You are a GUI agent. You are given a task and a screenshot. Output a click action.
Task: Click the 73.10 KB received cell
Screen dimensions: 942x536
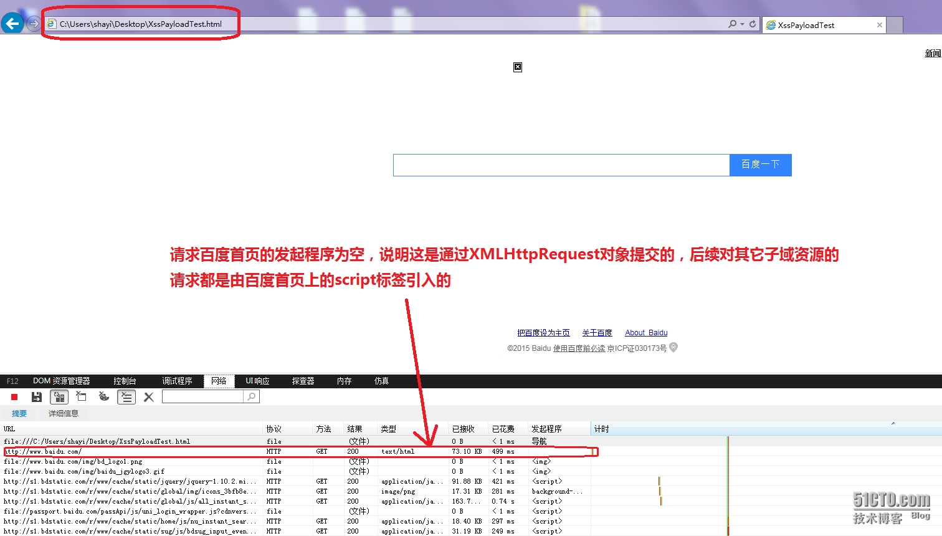(x=467, y=451)
